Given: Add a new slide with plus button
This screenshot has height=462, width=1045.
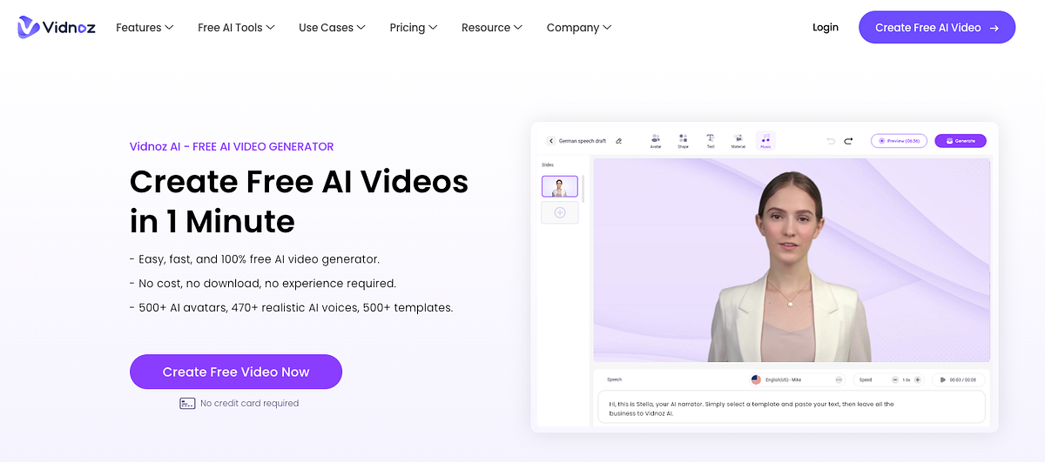Looking at the screenshot, I should [x=560, y=212].
